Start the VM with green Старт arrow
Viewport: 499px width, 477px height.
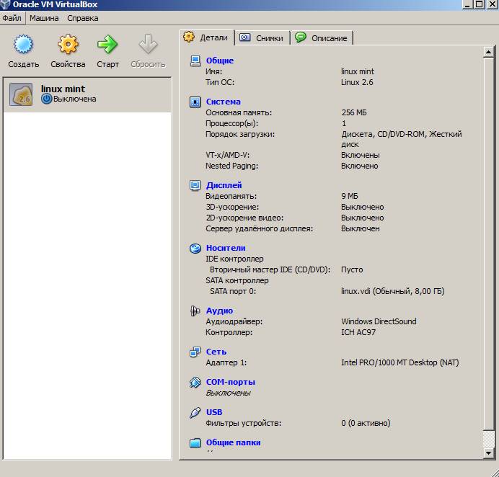[107, 44]
